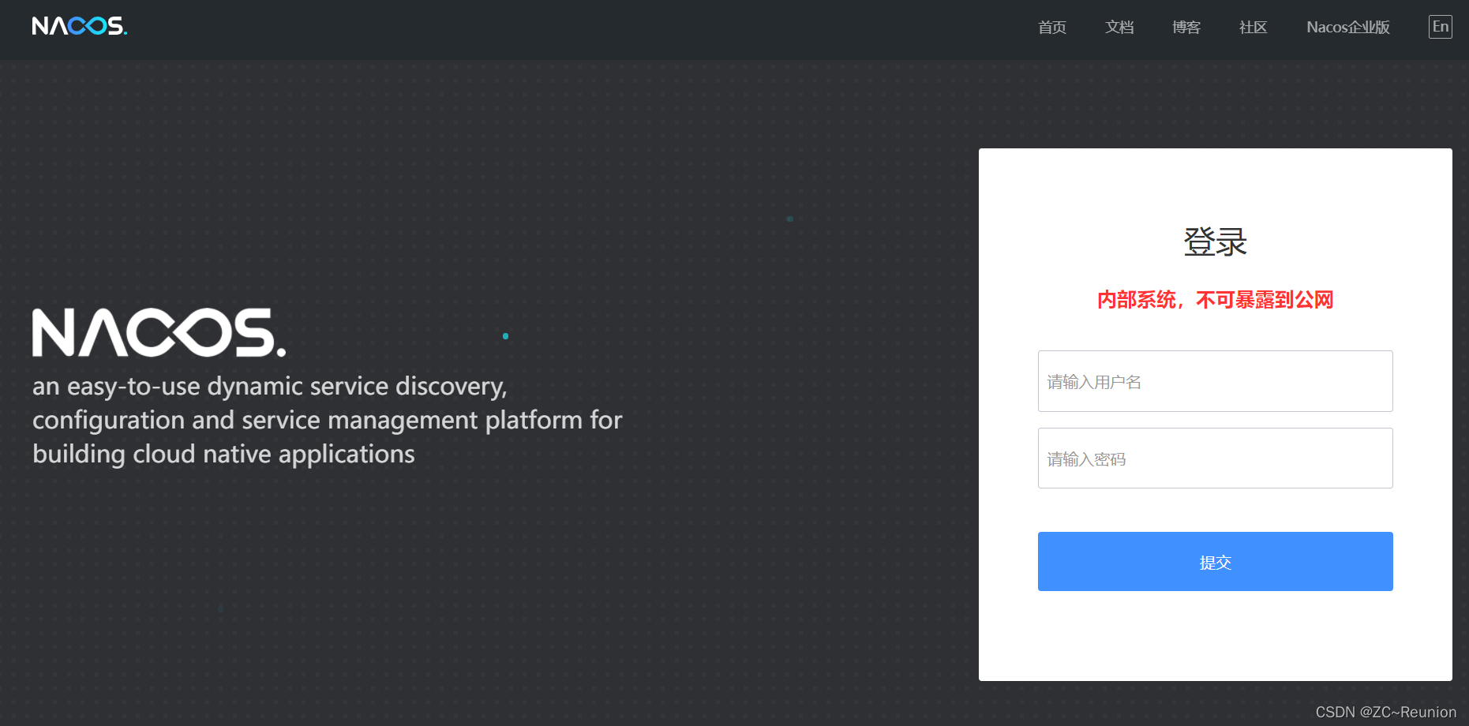Open the 文档 navigation link
Screen dimensions: 1469x726
[x=1119, y=28]
